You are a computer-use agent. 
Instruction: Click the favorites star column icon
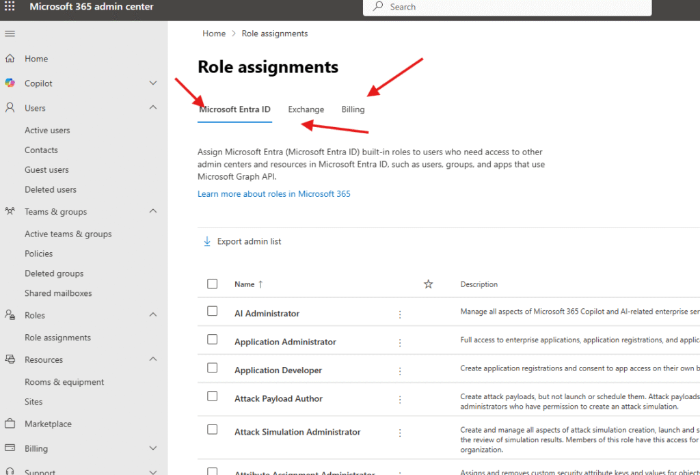point(429,284)
